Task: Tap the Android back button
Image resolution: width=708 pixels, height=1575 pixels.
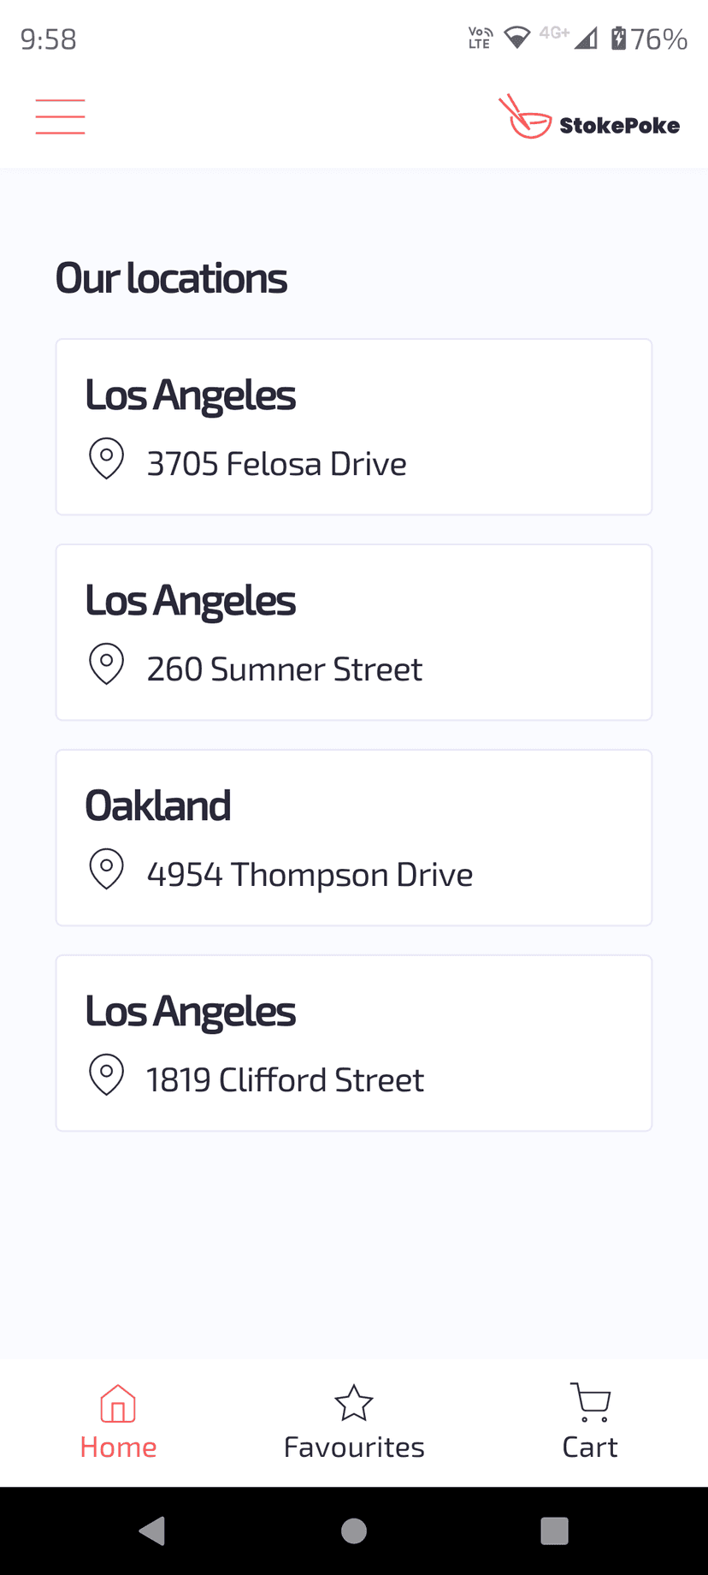Action: pyautogui.click(x=152, y=1530)
